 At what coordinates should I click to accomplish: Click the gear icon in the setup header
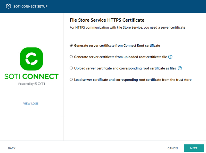(9, 6)
